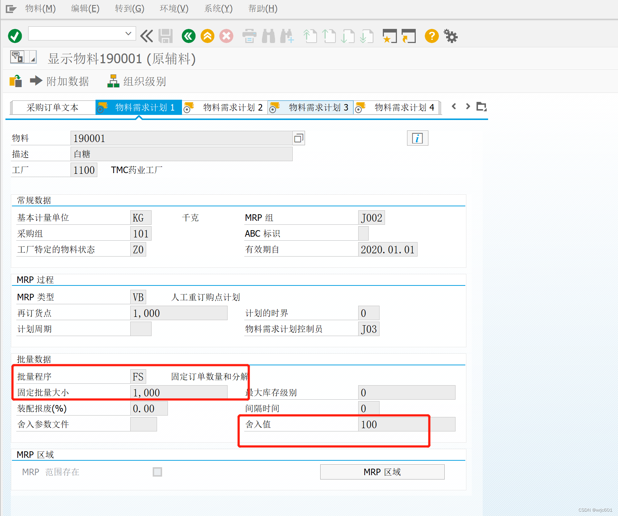The width and height of the screenshot is (618, 516).
Task: Click the Save floppy disk icon
Action: point(166,36)
